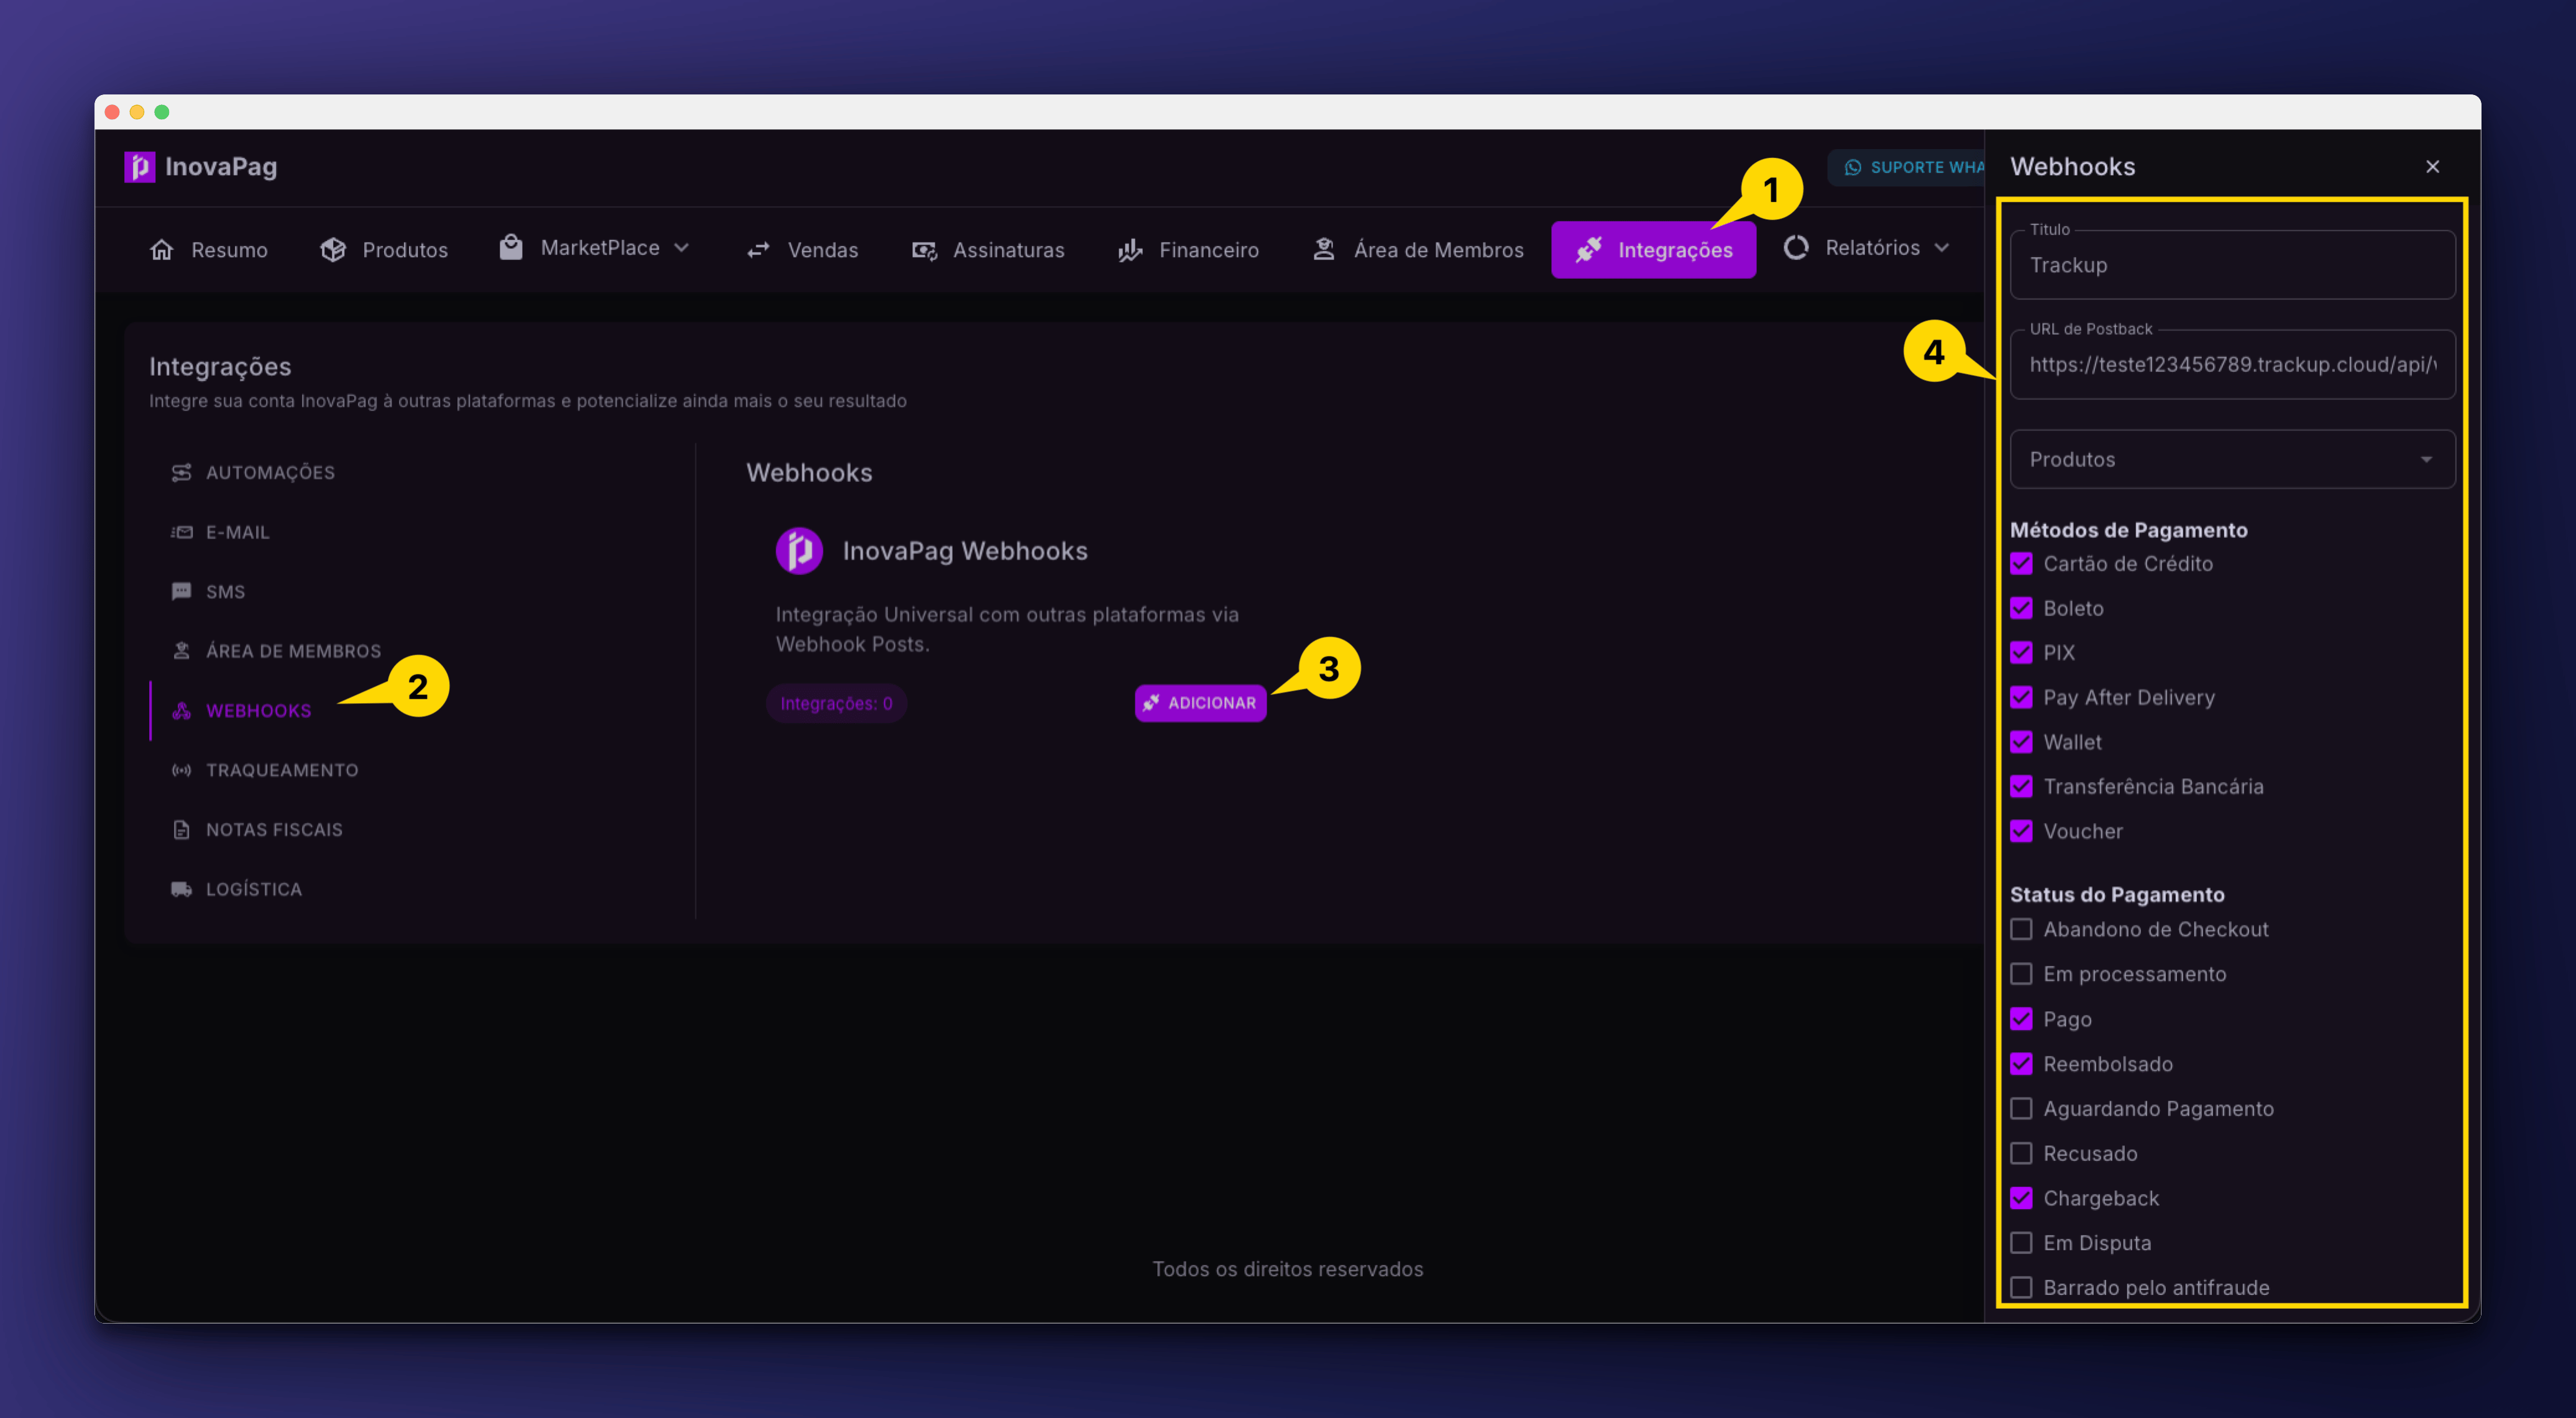Open the Financeiro tab
Screen dimensions: 2576x1418
[1189, 250]
